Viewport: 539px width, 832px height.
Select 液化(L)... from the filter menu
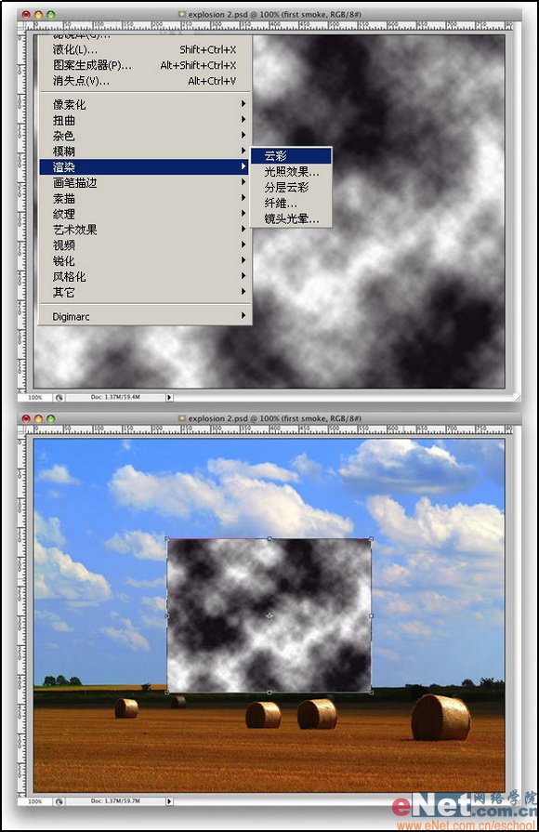[145, 50]
